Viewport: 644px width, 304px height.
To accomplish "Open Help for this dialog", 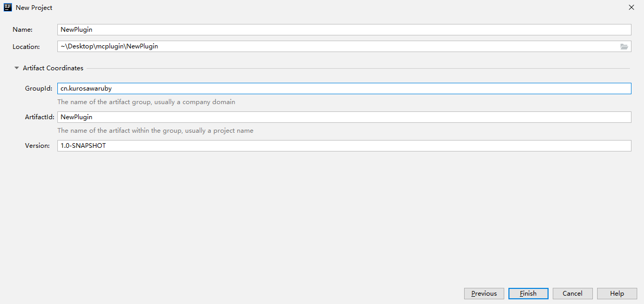I will click(x=617, y=294).
